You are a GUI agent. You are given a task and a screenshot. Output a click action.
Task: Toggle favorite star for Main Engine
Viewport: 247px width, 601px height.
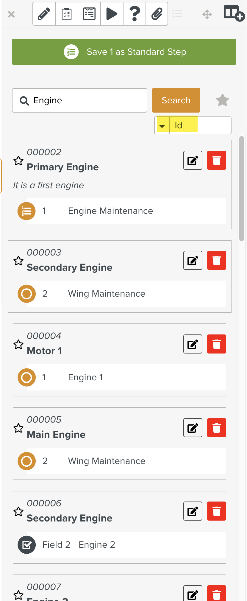coord(18,428)
